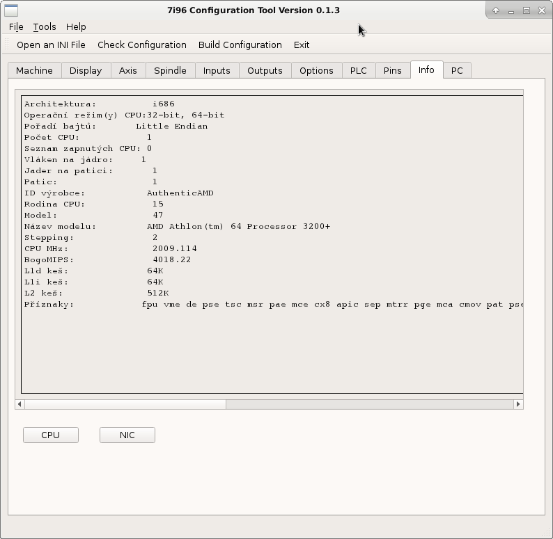Viewport: 553px width, 539px height.
Task: Open the Spindle tab
Action: [x=170, y=70]
